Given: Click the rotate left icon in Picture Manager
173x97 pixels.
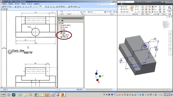Looking at the screenshot, I should pos(51,7).
